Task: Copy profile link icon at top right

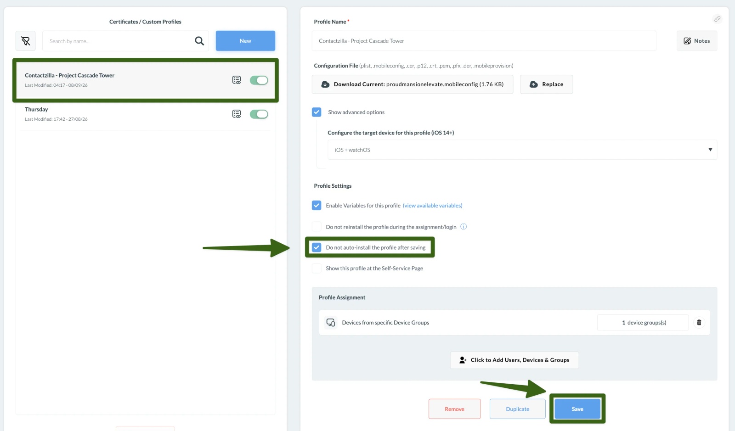Action: coord(717,19)
